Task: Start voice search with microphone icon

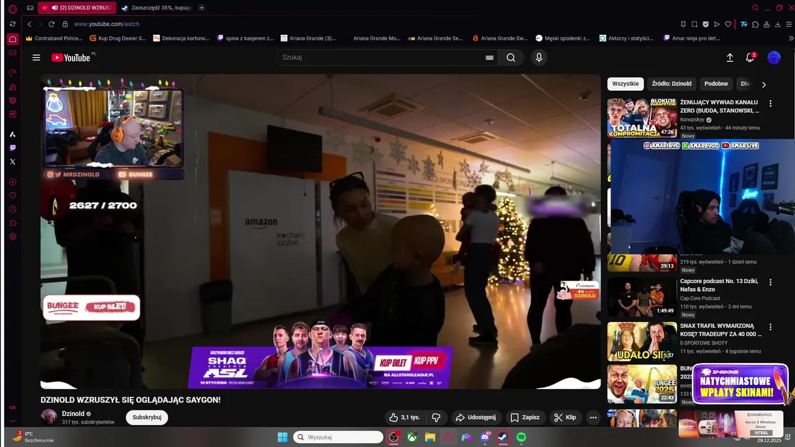Action: click(538, 58)
